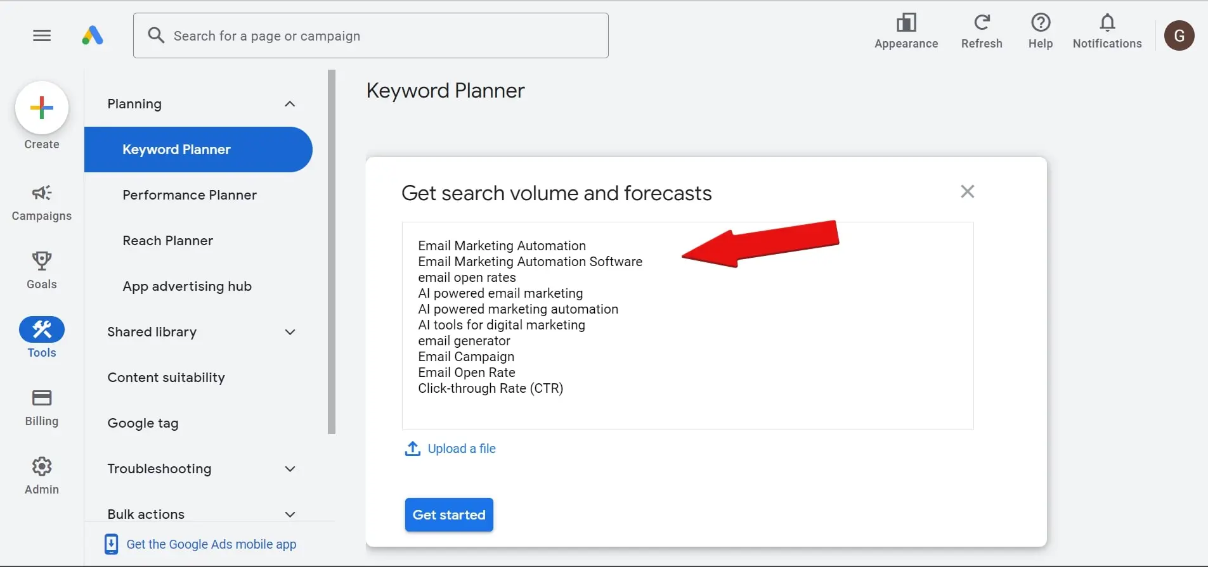Click the Google Ads logo
The image size is (1208, 567).
tap(93, 35)
